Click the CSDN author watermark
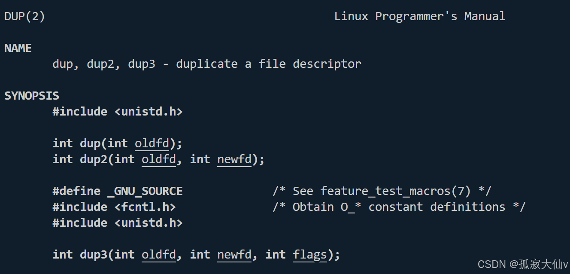Image resolution: width=570 pixels, height=274 pixels. [522, 264]
